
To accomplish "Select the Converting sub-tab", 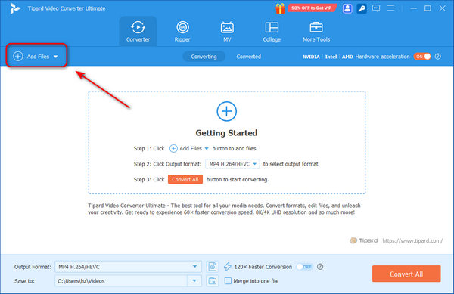I will 204,57.
